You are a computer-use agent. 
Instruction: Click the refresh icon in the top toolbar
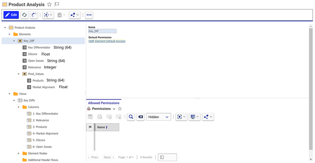[24, 15]
